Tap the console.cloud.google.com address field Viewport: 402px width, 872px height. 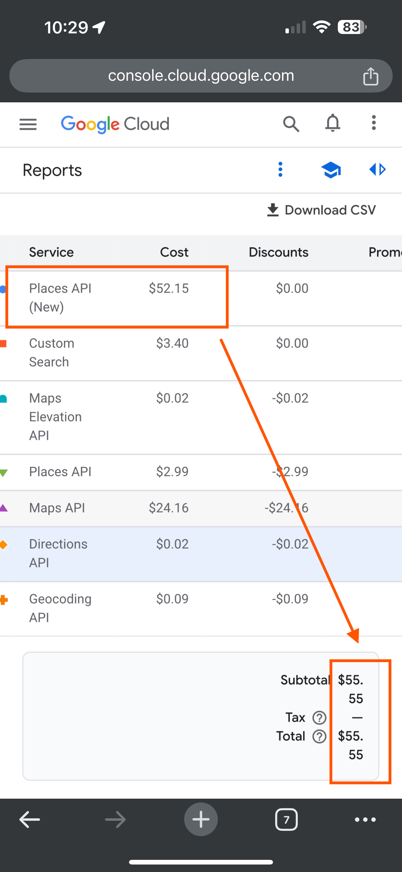pyautogui.click(x=201, y=76)
